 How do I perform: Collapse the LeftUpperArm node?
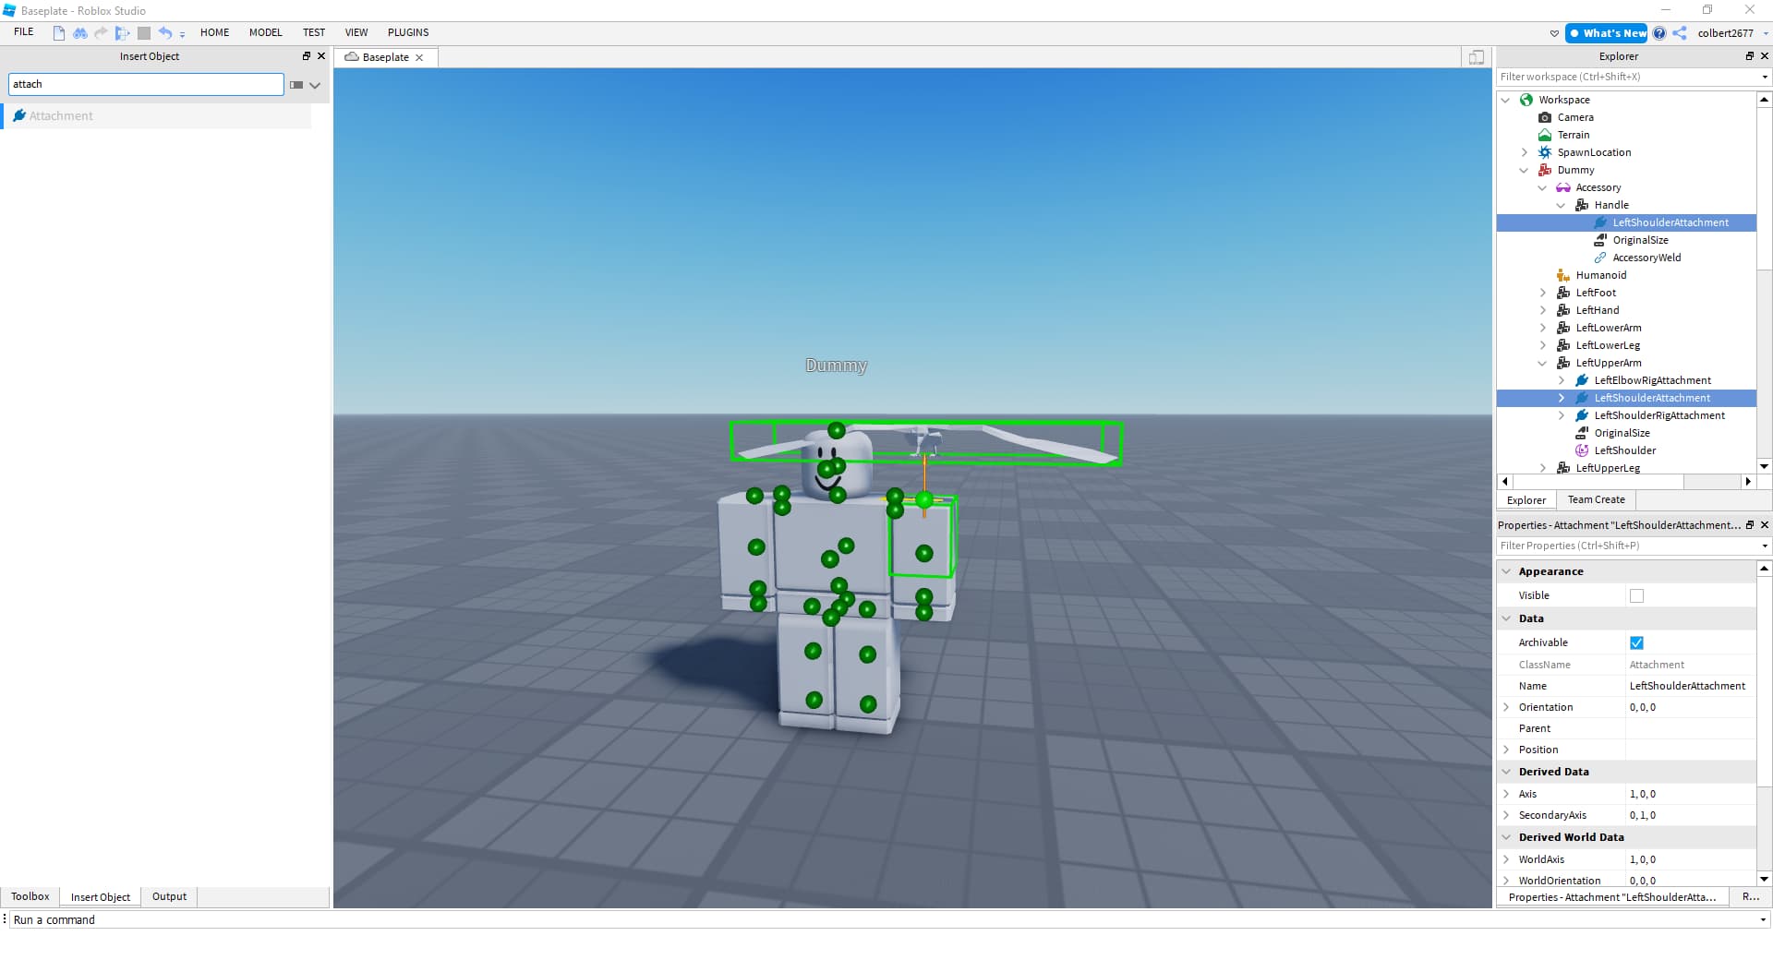[1543, 363]
